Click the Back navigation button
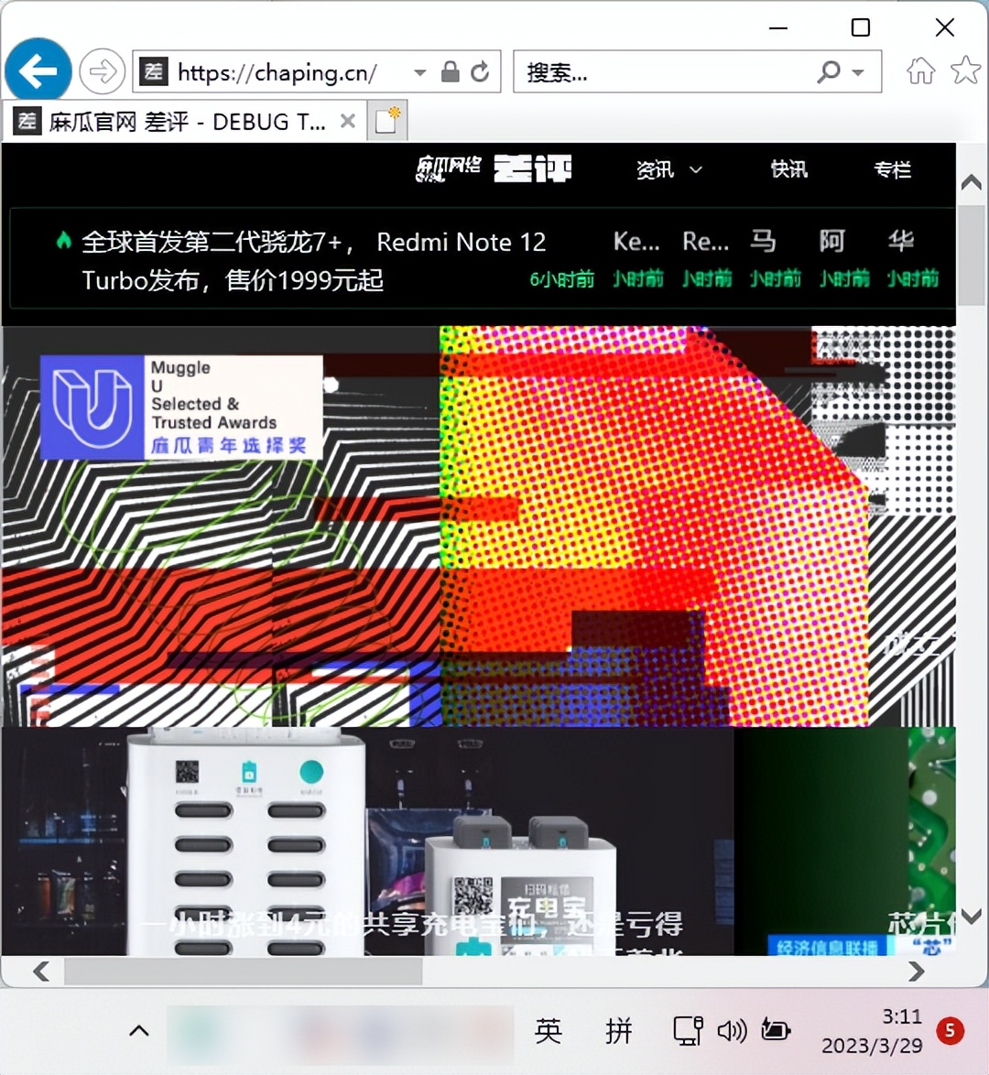Image resolution: width=989 pixels, height=1075 pixels. pyautogui.click(x=38, y=71)
